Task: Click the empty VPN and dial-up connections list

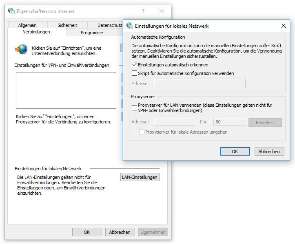Action: pos(66,90)
